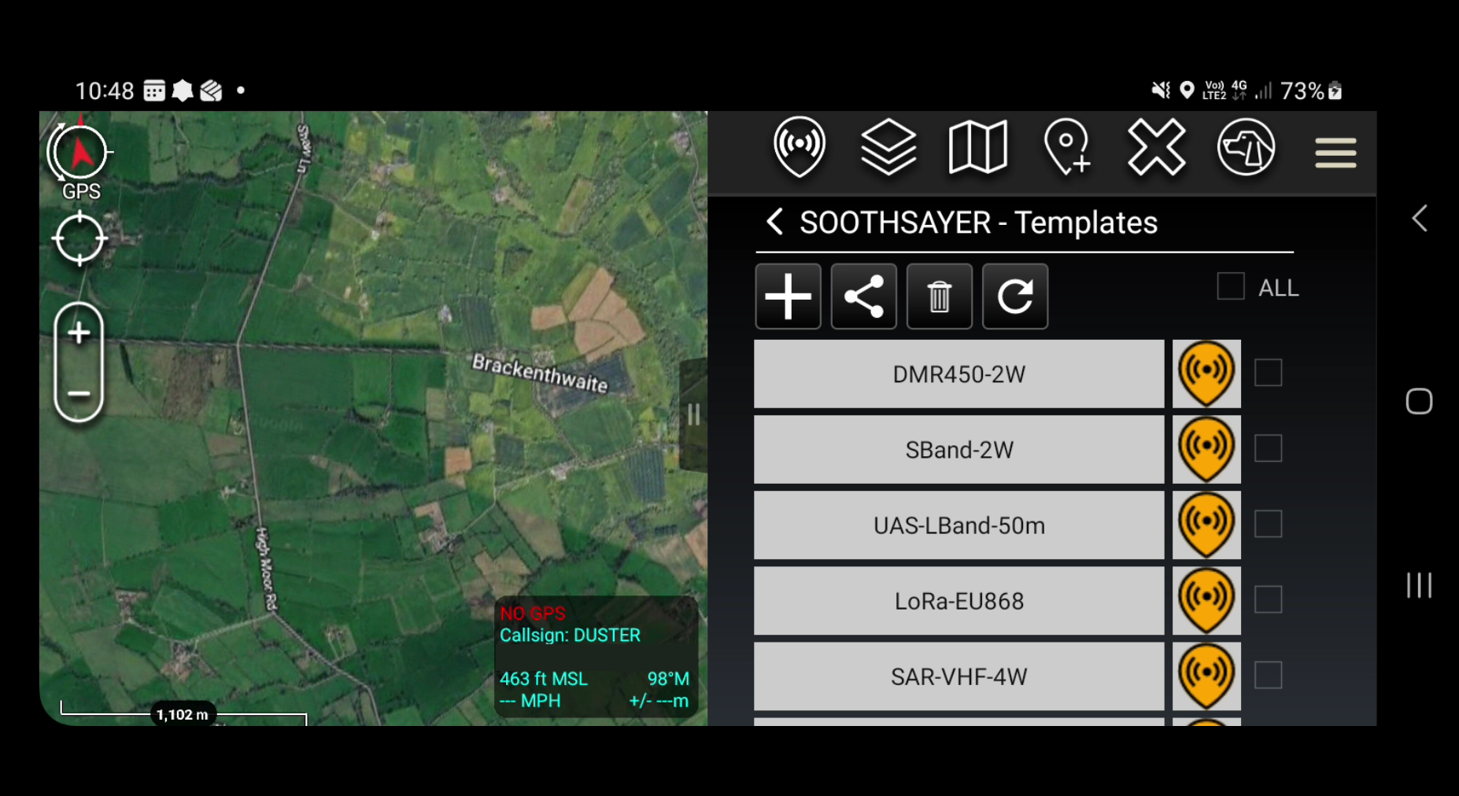Add a new template with plus button
The width and height of the screenshot is (1459, 796).
[788, 297]
